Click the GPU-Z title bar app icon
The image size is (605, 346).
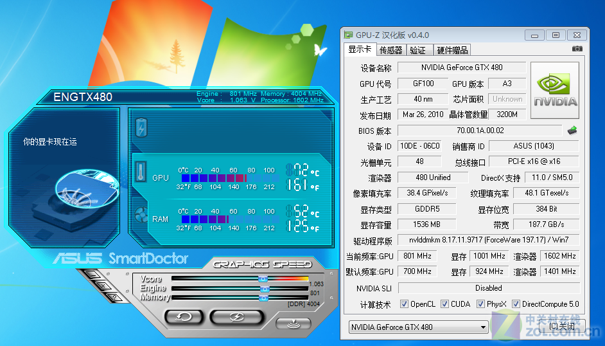(x=348, y=35)
